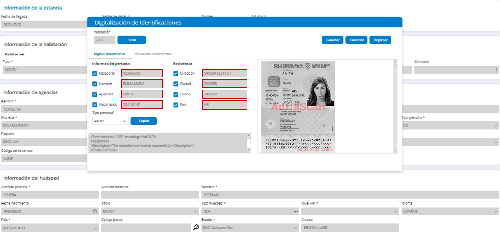Select the Digitar documento tab
Image resolution: width=500 pixels, height=232 pixels.
(109, 54)
